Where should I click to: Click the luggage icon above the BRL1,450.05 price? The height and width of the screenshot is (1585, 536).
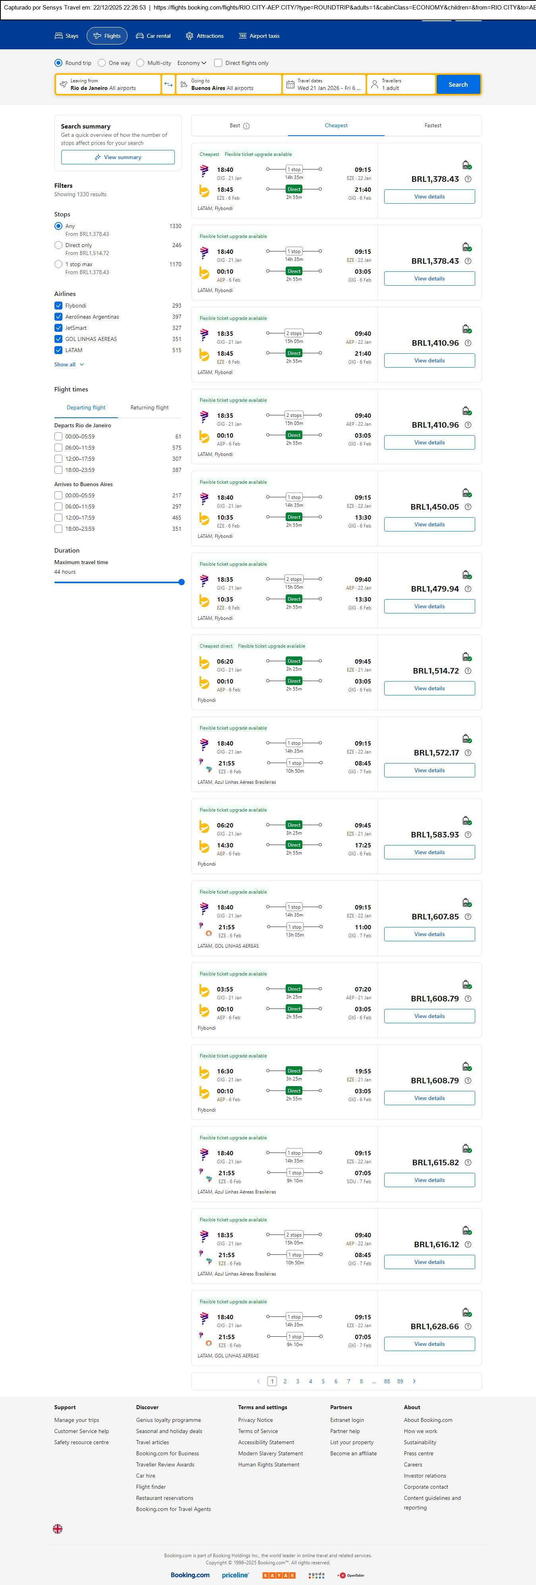466,493
